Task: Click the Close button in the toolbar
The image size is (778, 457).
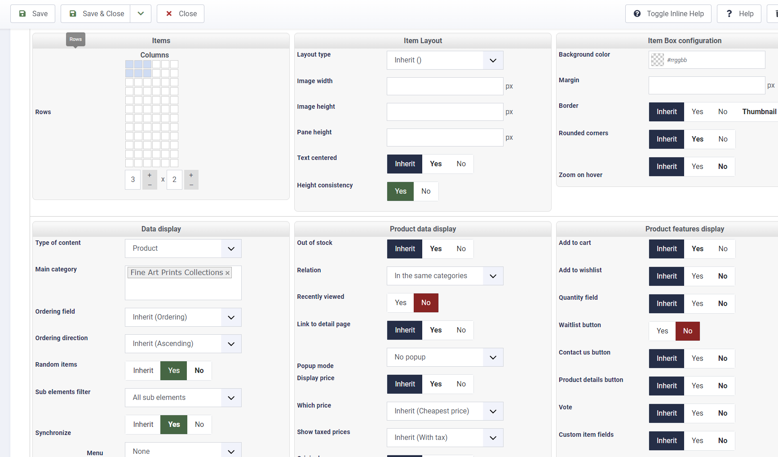Action: pos(181,13)
